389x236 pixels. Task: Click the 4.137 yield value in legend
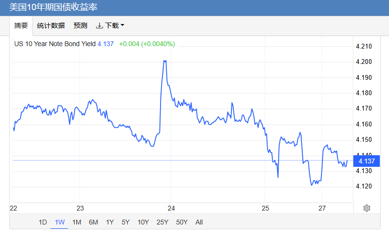106,44
